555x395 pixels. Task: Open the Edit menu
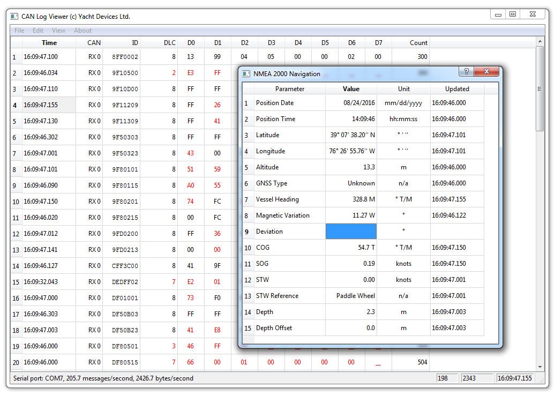(38, 31)
